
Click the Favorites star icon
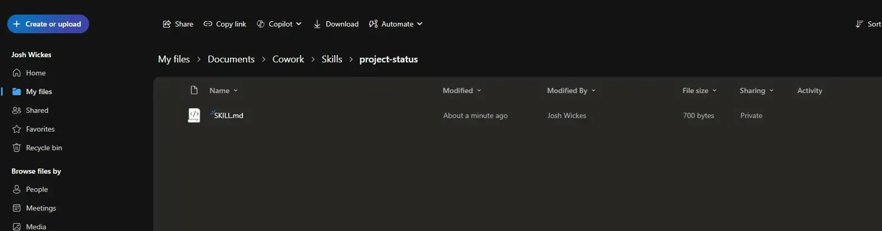click(x=16, y=129)
